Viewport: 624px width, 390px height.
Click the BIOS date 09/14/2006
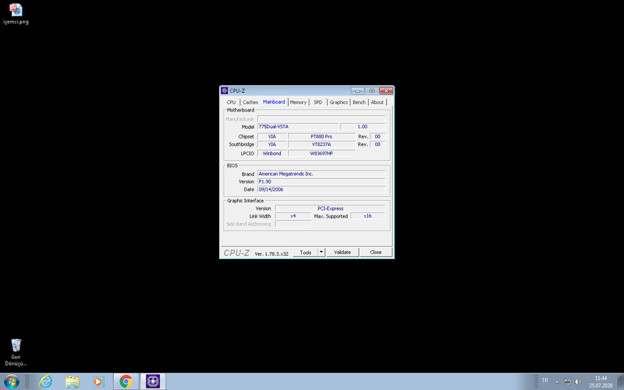[321, 190]
